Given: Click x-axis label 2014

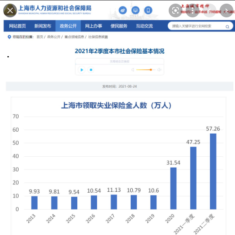Looking at the screenshot, I should (x=51, y=219).
